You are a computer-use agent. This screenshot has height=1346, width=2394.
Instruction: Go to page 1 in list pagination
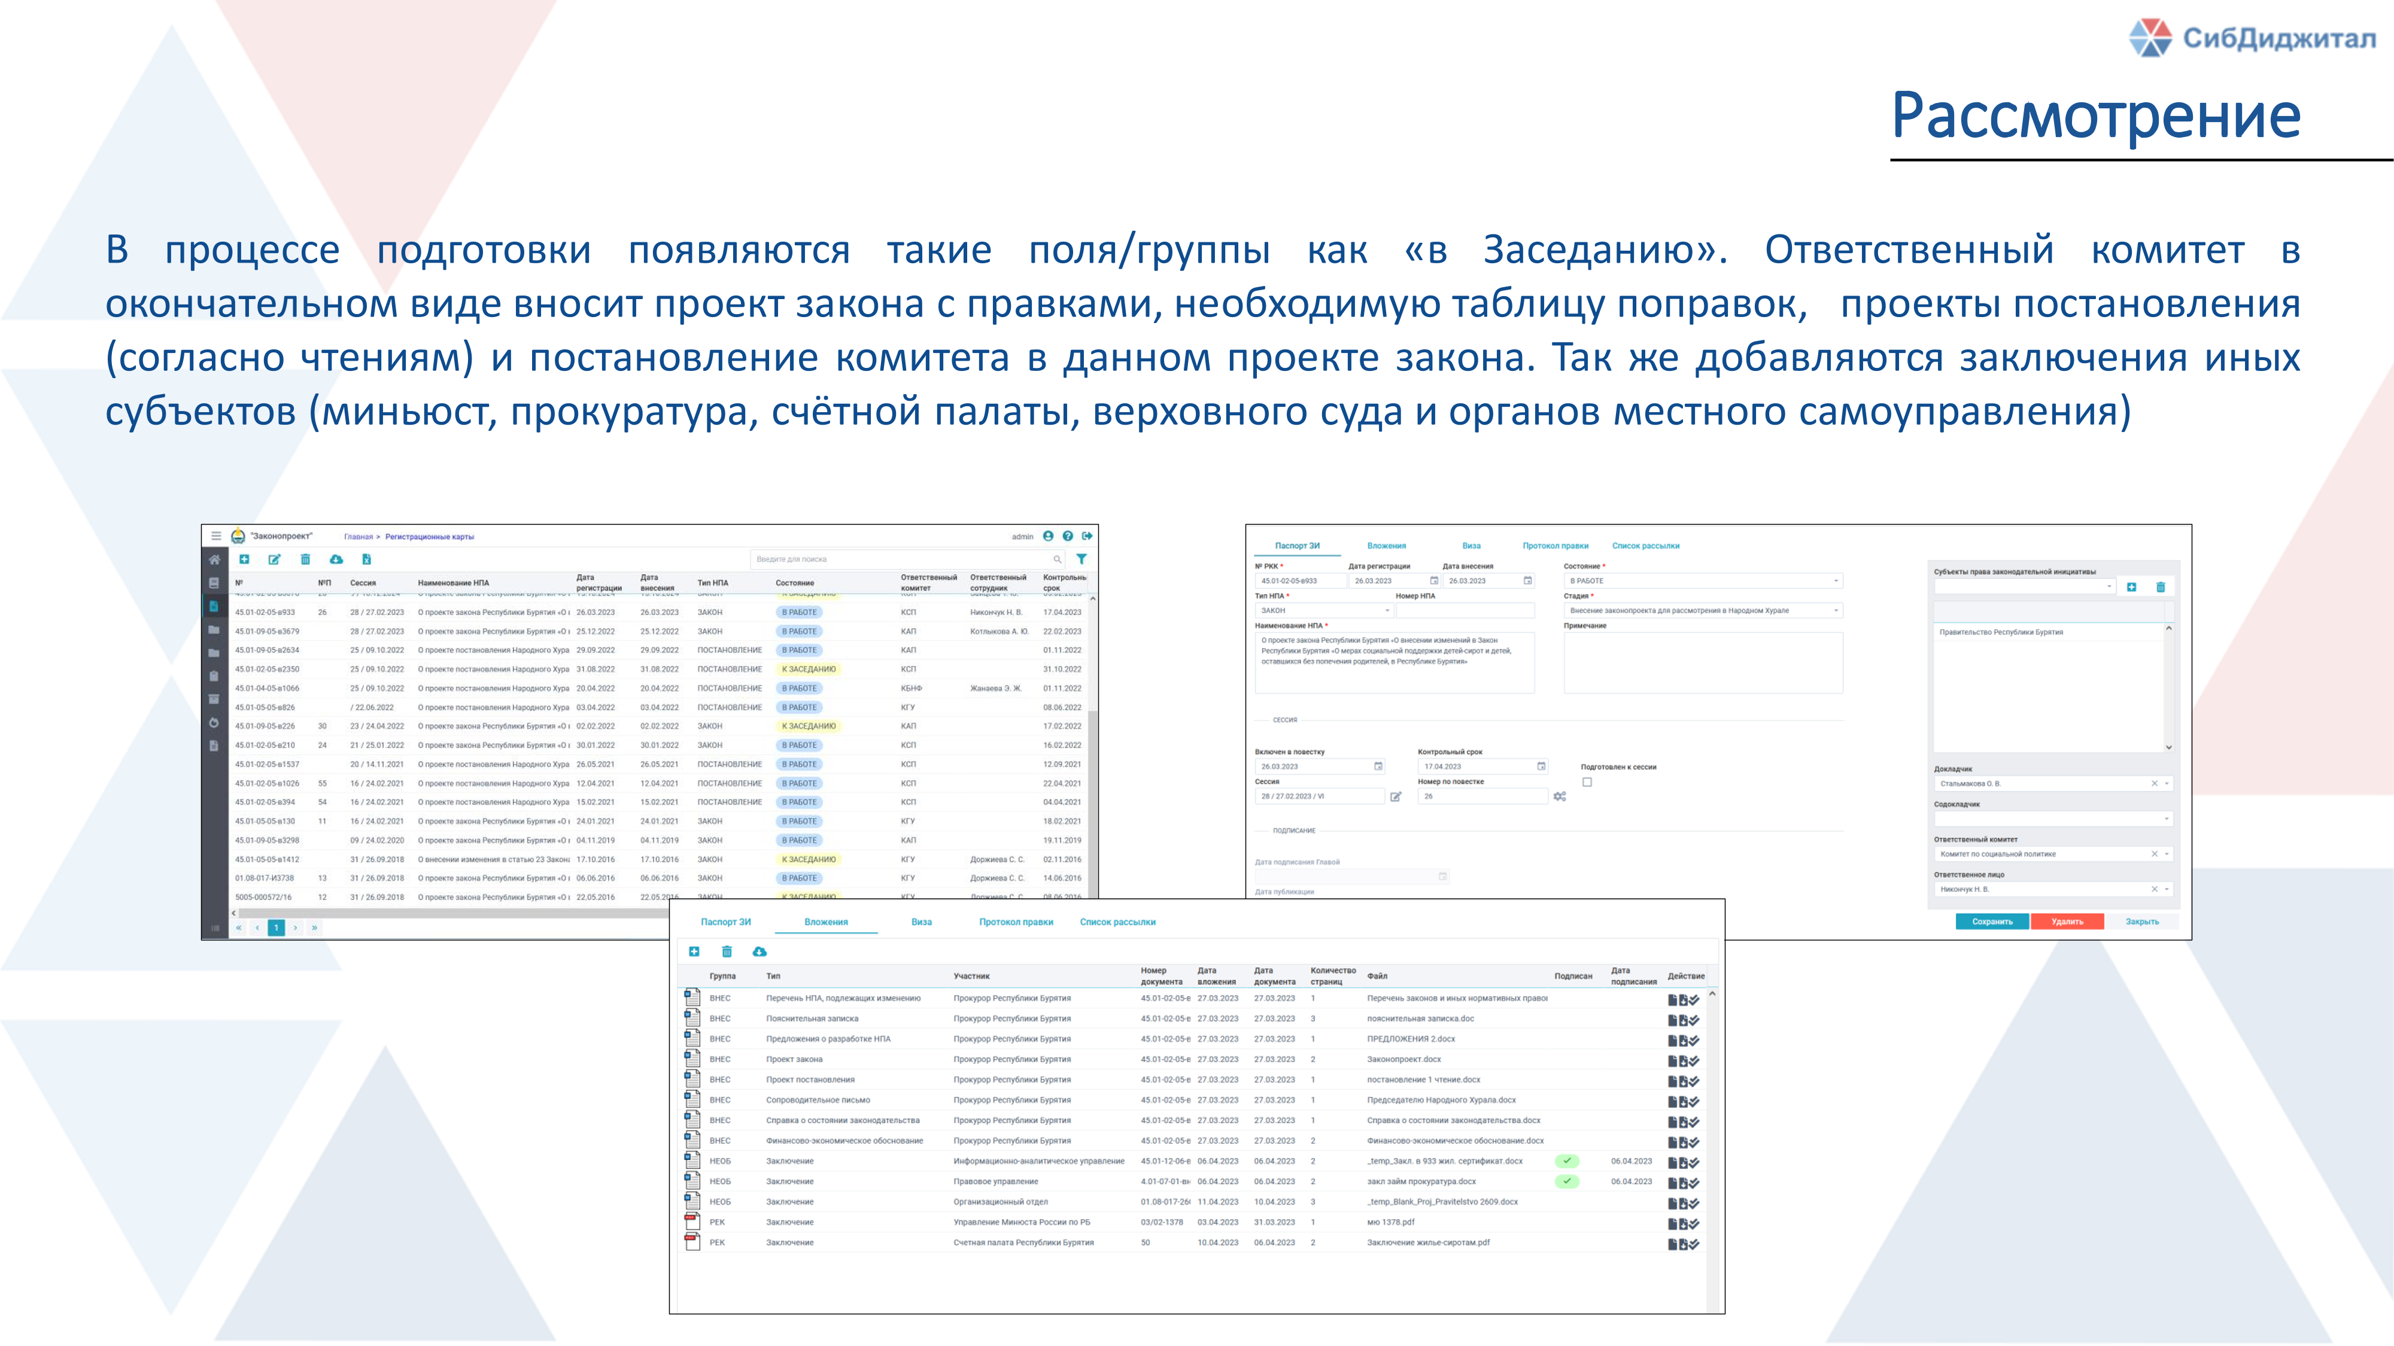tap(276, 927)
